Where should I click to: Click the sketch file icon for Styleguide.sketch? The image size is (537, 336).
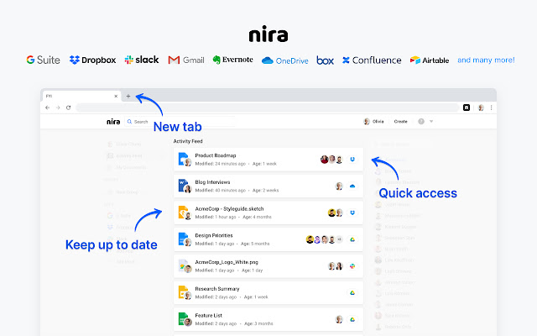pos(184,213)
